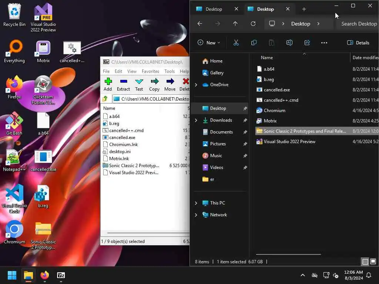Open Firefox from the taskbar
Image resolution: width=379 pixels, height=284 pixels.
[x=45, y=275]
